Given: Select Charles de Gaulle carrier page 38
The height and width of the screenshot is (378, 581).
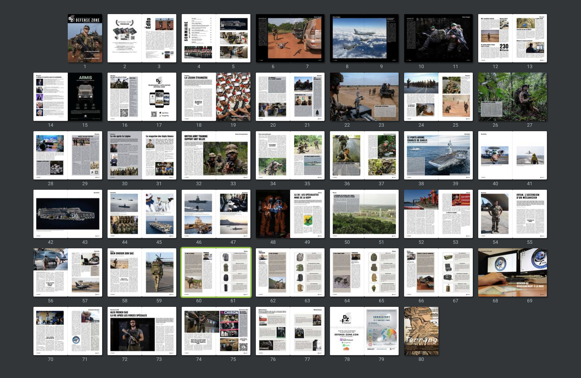Looking at the screenshot, I should pyautogui.click(x=421, y=155).
